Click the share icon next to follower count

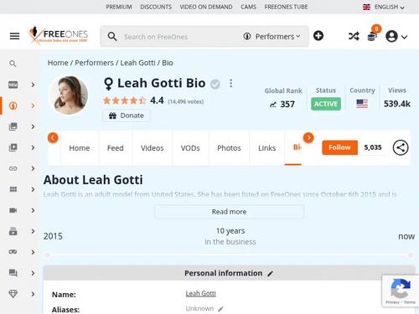click(401, 147)
